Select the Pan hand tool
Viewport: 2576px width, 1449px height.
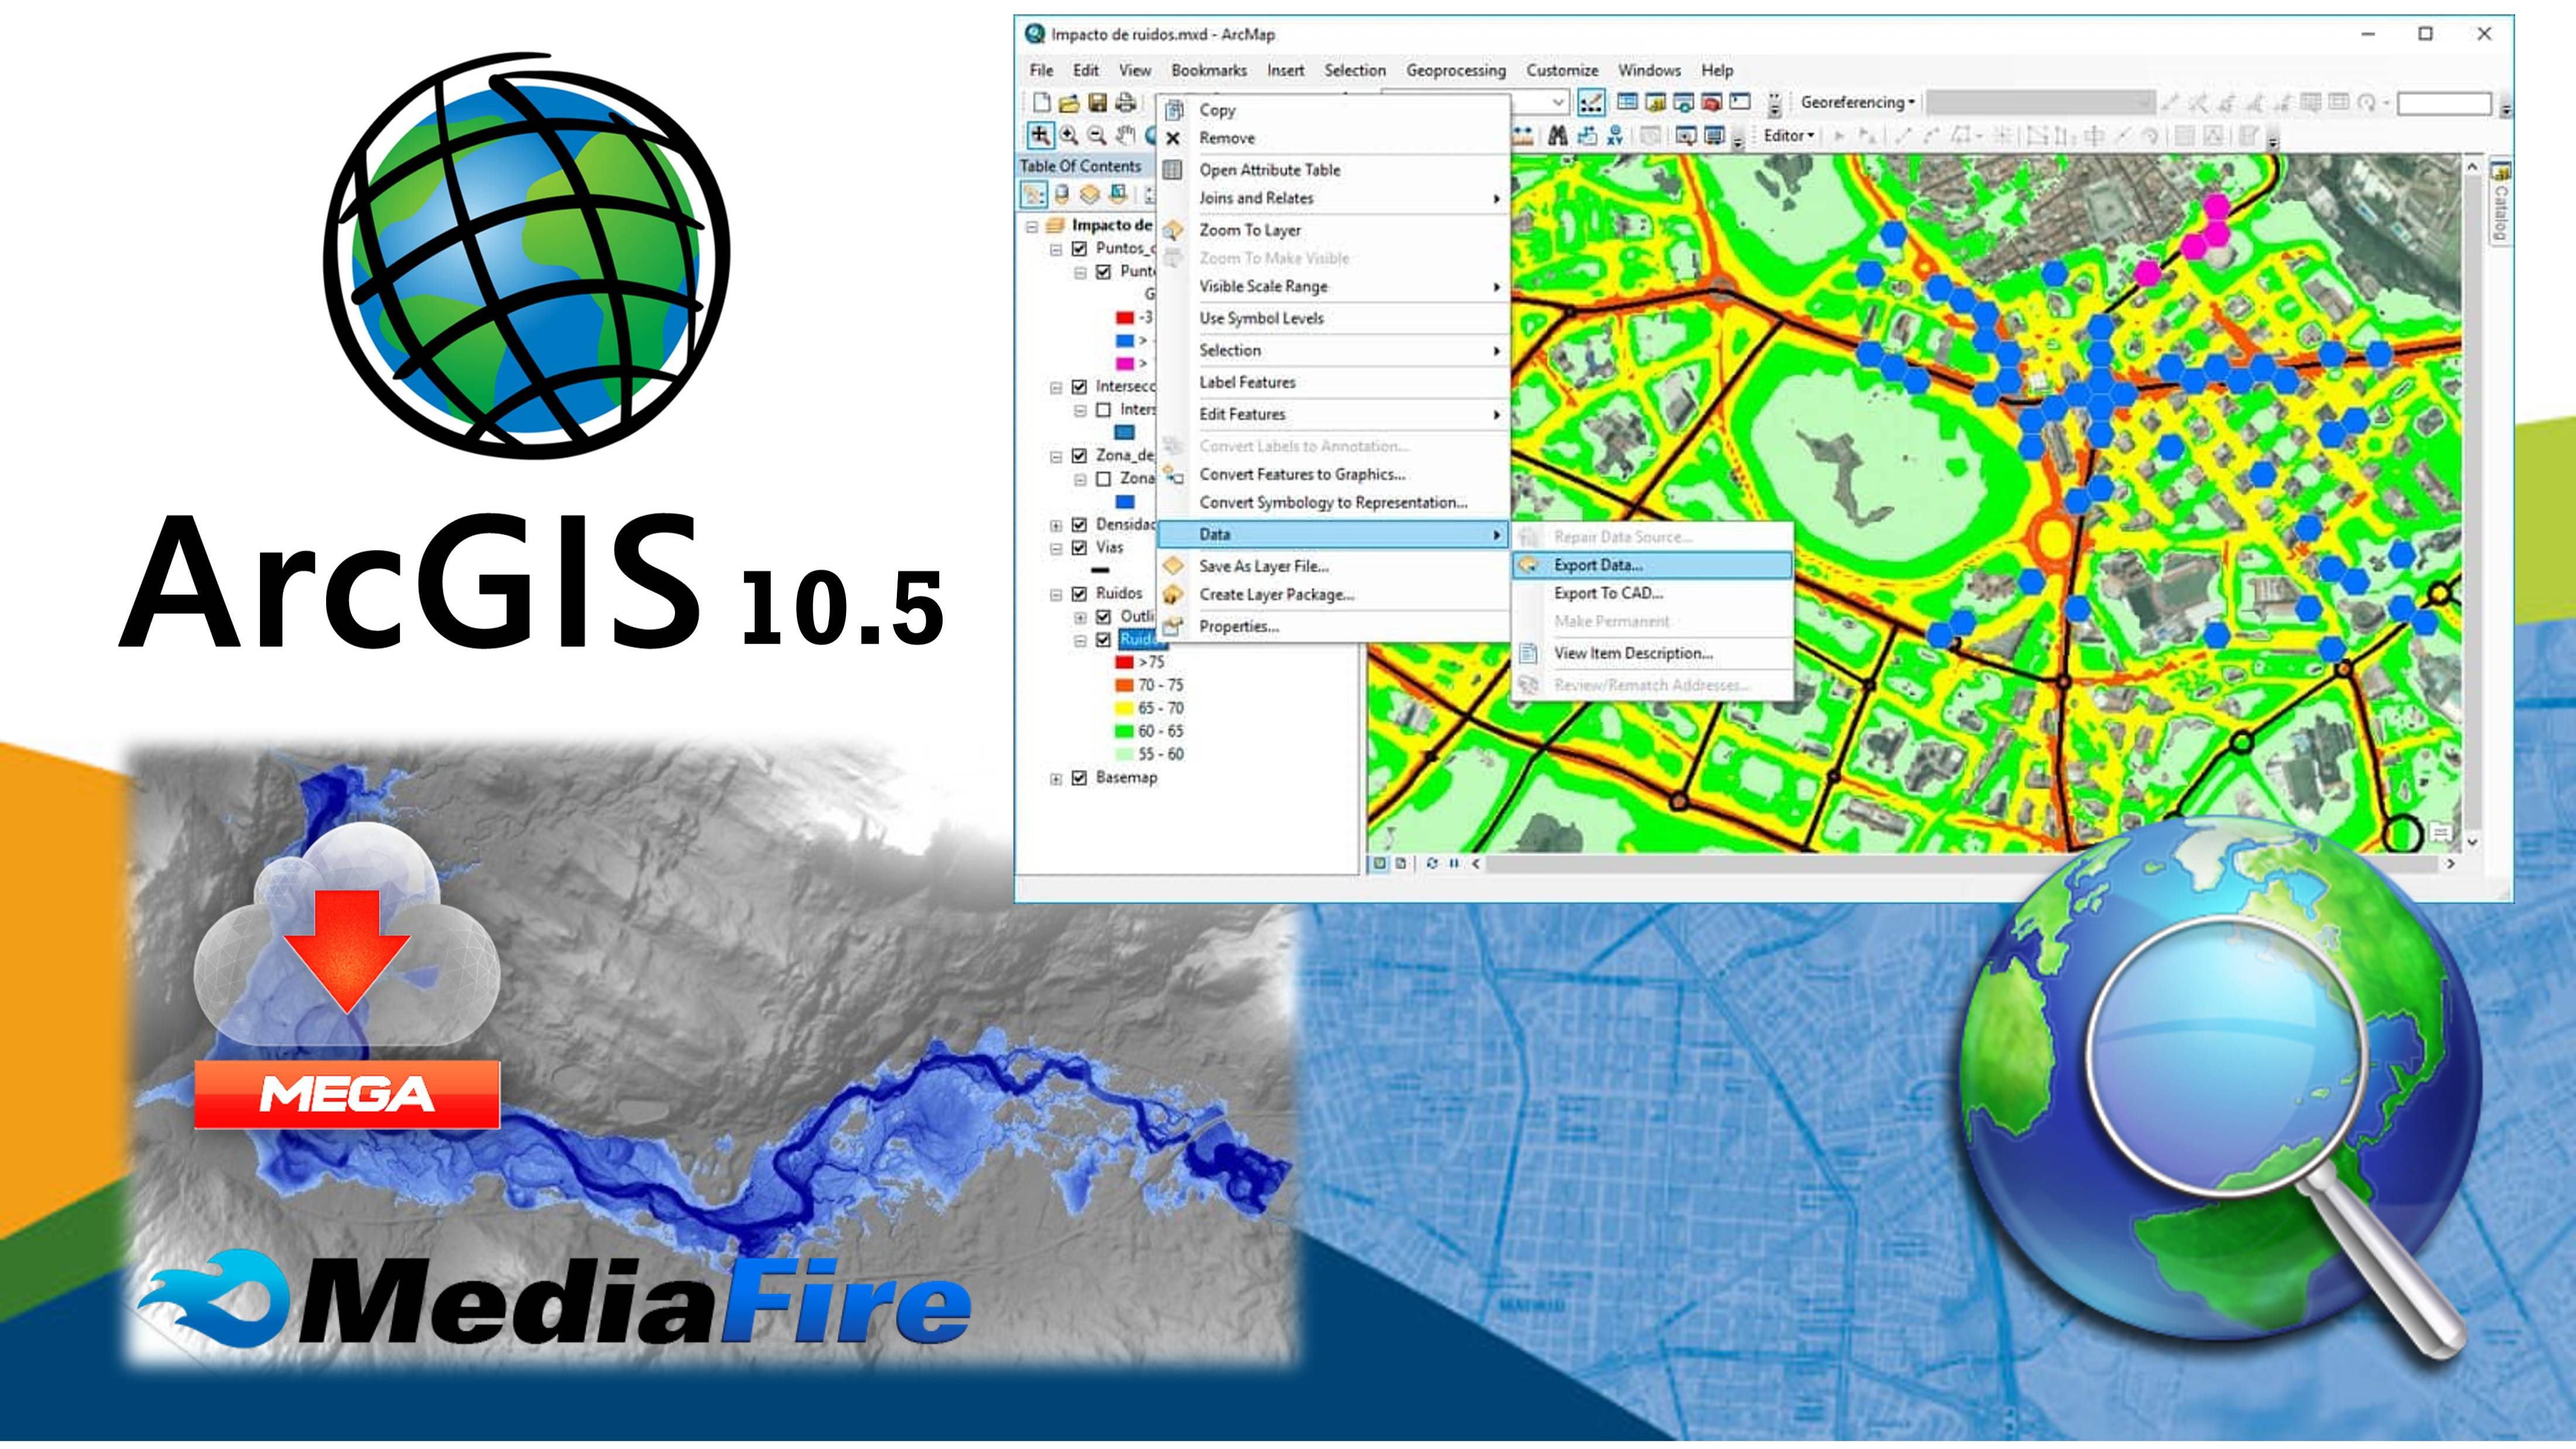(1126, 136)
